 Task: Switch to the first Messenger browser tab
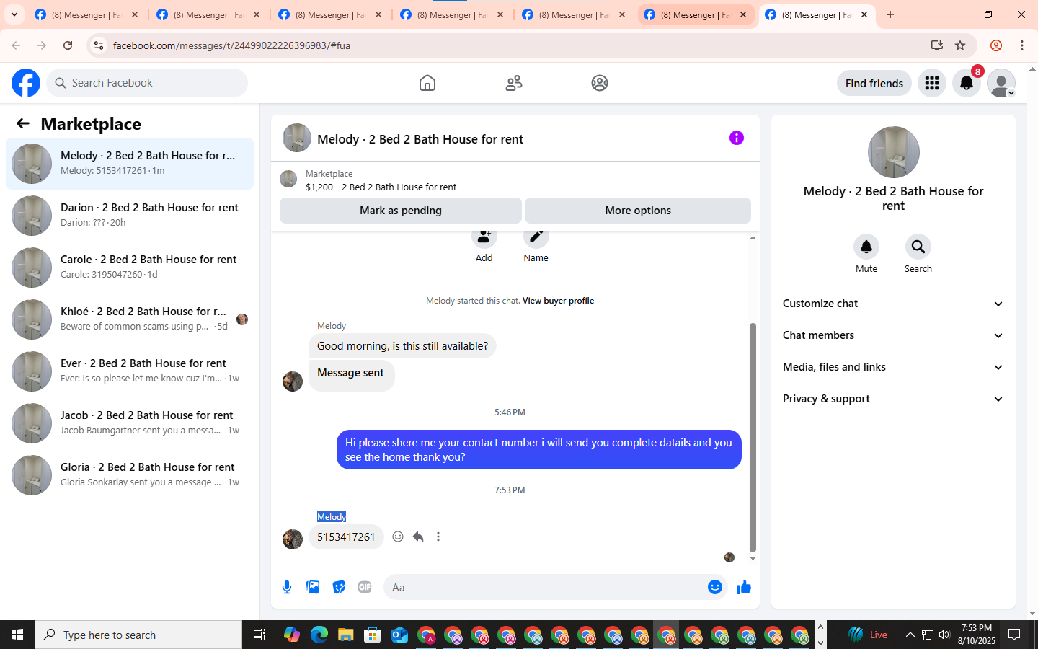(86, 14)
